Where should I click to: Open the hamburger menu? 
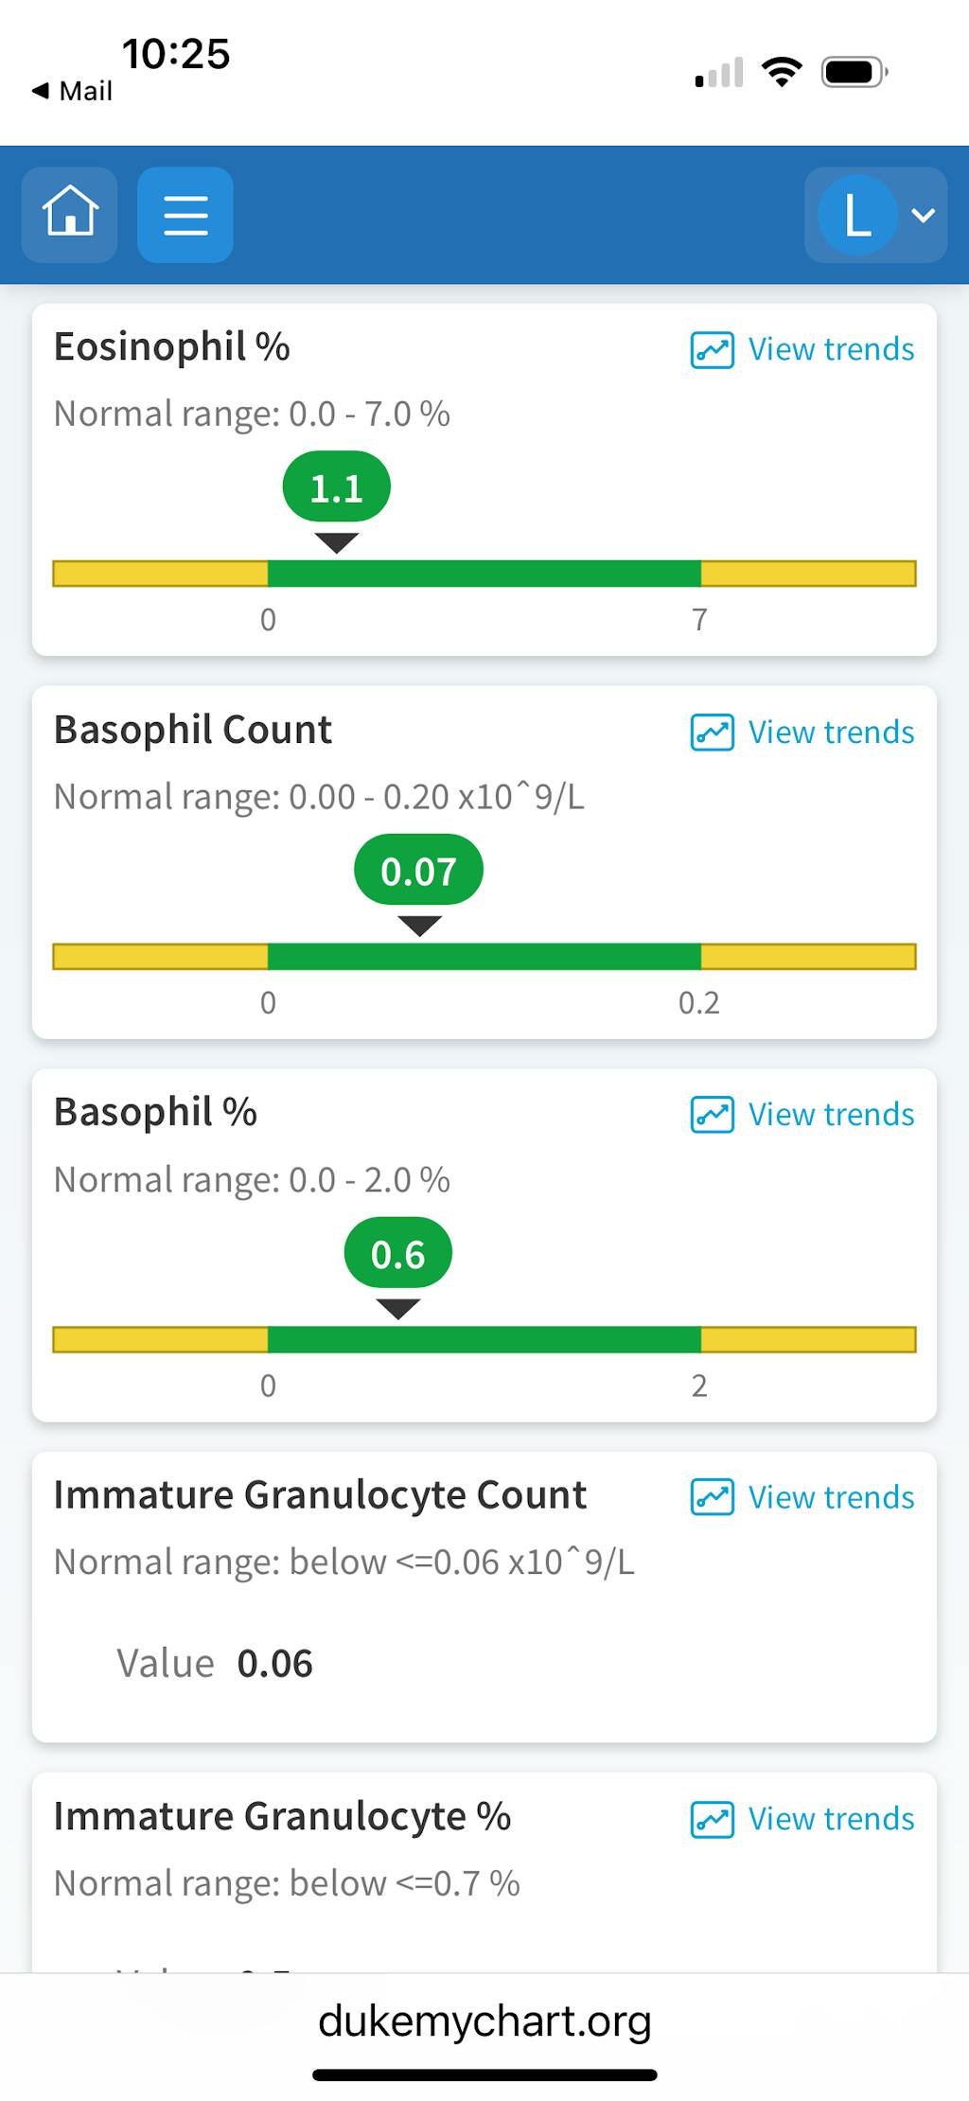tap(185, 214)
